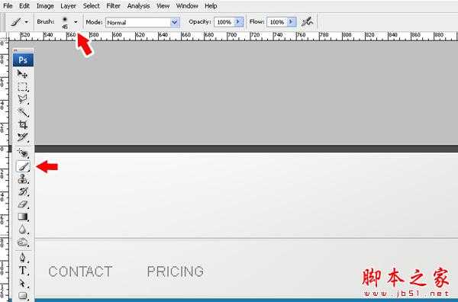Open the File menu

pos(8,6)
